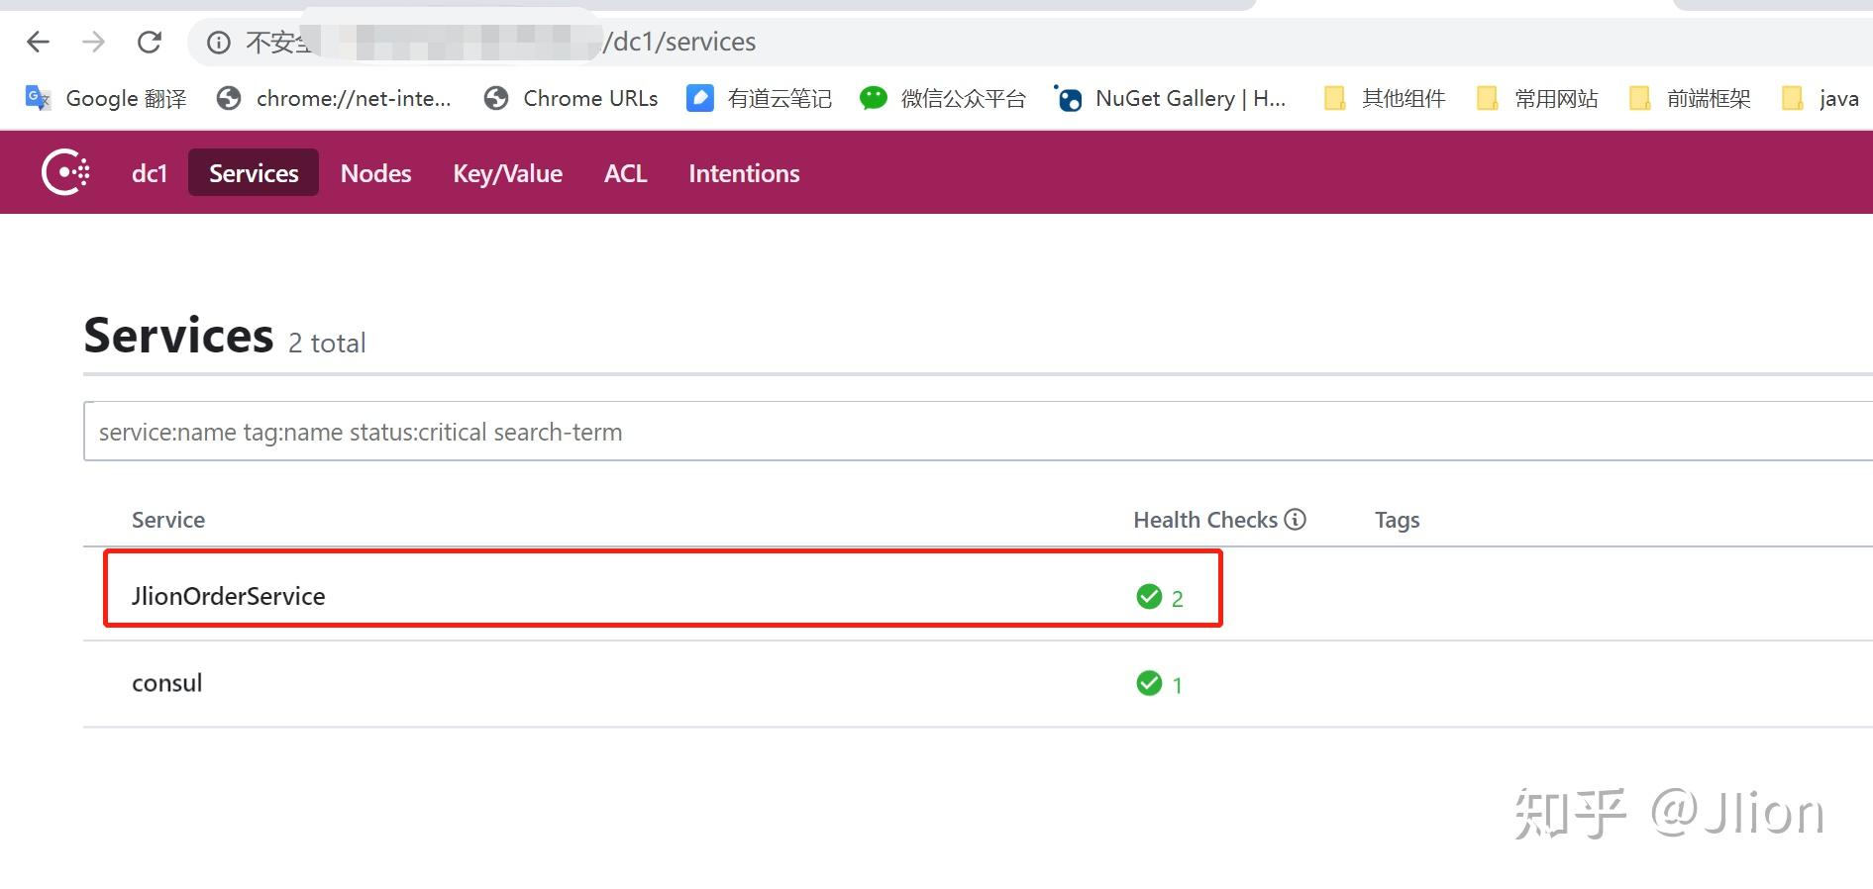The image size is (1873, 889).
Task: Reload the page with refresh icon
Action: [x=150, y=42]
